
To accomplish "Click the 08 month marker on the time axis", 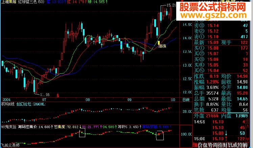I will pos(88,100).
